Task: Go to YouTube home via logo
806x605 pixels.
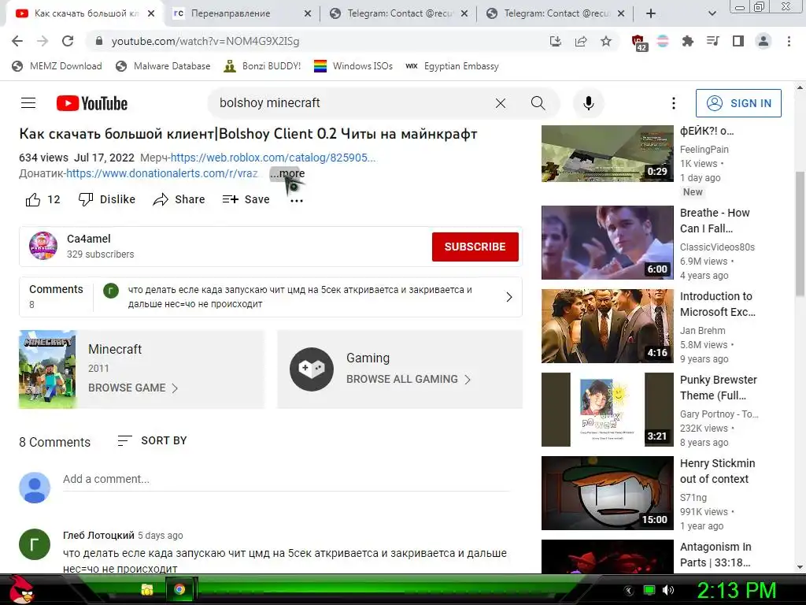Action: click(92, 103)
